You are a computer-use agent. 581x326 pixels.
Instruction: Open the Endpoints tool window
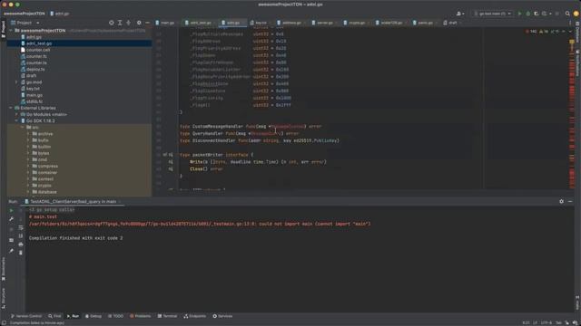click(x=195, y=316)
